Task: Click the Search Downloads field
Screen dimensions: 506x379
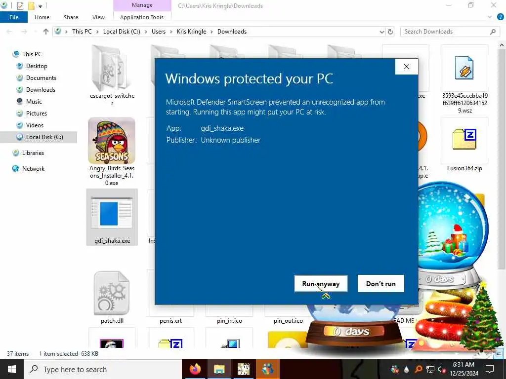Action: tap(449, 32)
